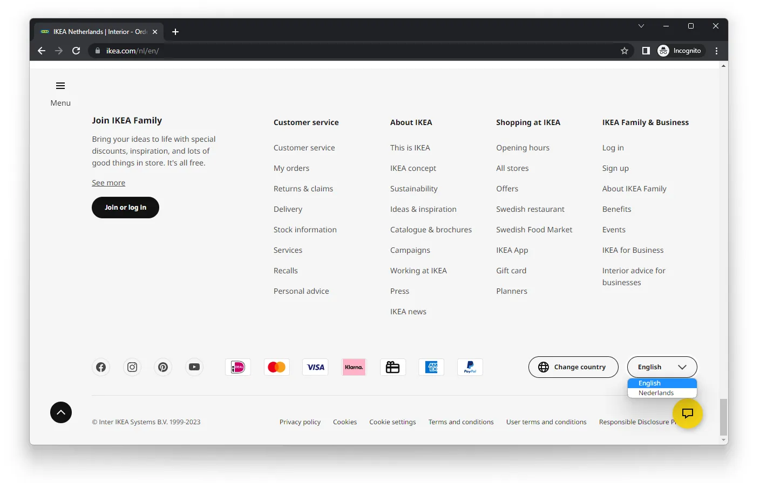Close the IKEA Netherlands tab
The width and height of the screenshot is (760, 483).
click(155, 32)
